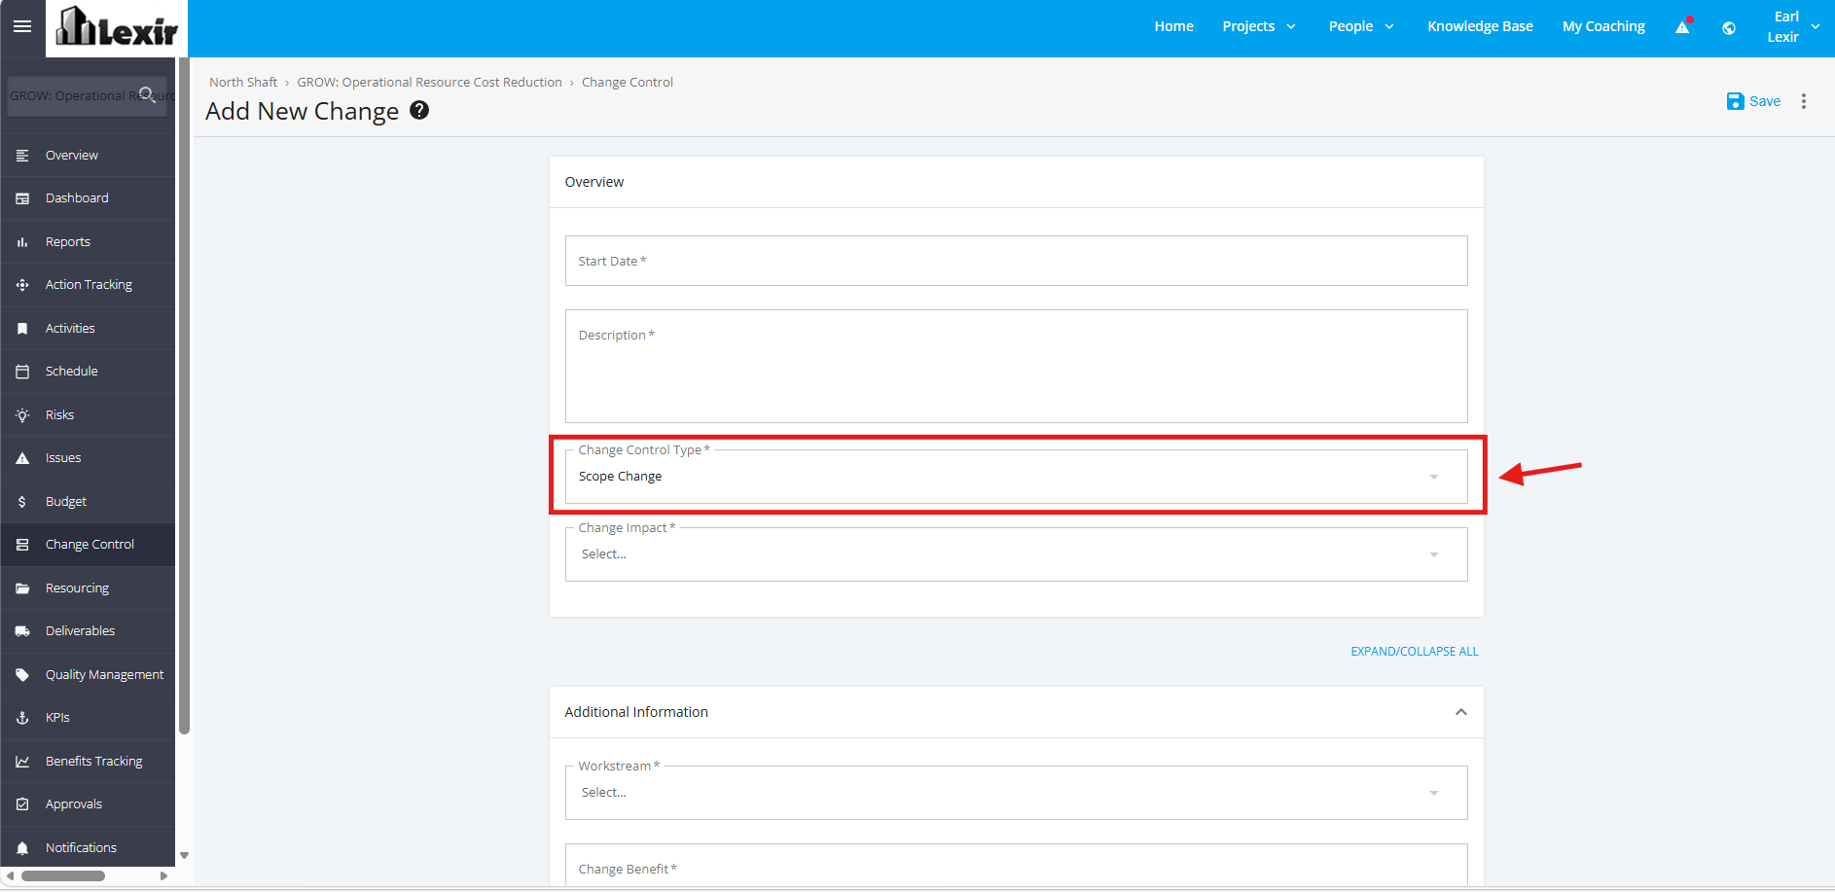Click the Change Control sidebar icon
The height and width of the screenshot is (892, 1835).
(x=22, y=545)
